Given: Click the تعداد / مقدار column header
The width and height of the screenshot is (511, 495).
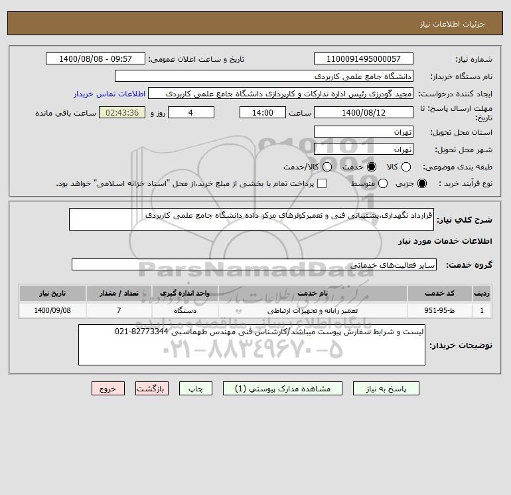Looking at the screenshot, I should click(x=119, y=293).
